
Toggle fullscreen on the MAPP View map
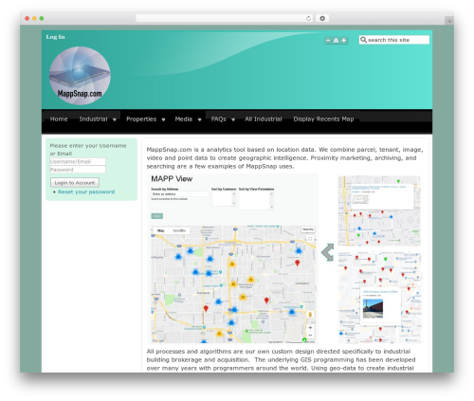[x=310, y=239]
